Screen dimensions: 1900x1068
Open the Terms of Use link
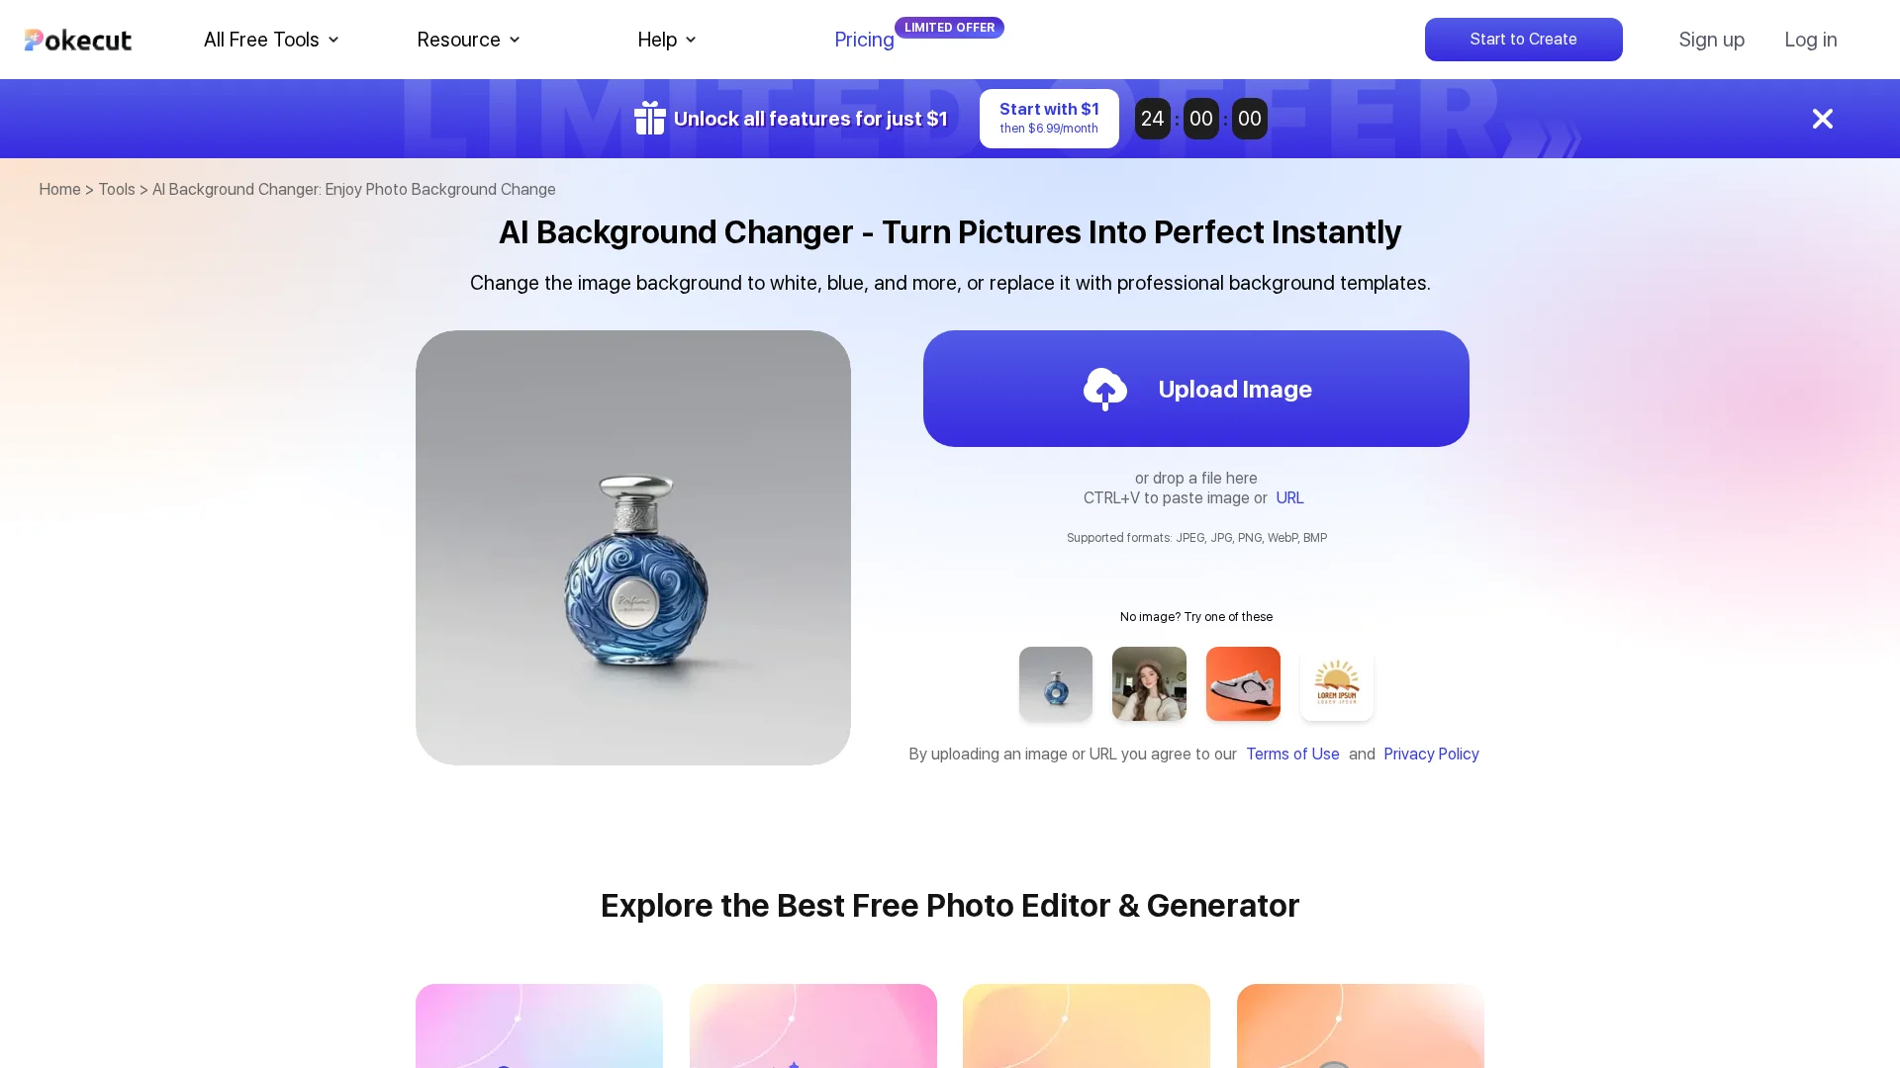pyautogui.click(x=1292, y=754)
